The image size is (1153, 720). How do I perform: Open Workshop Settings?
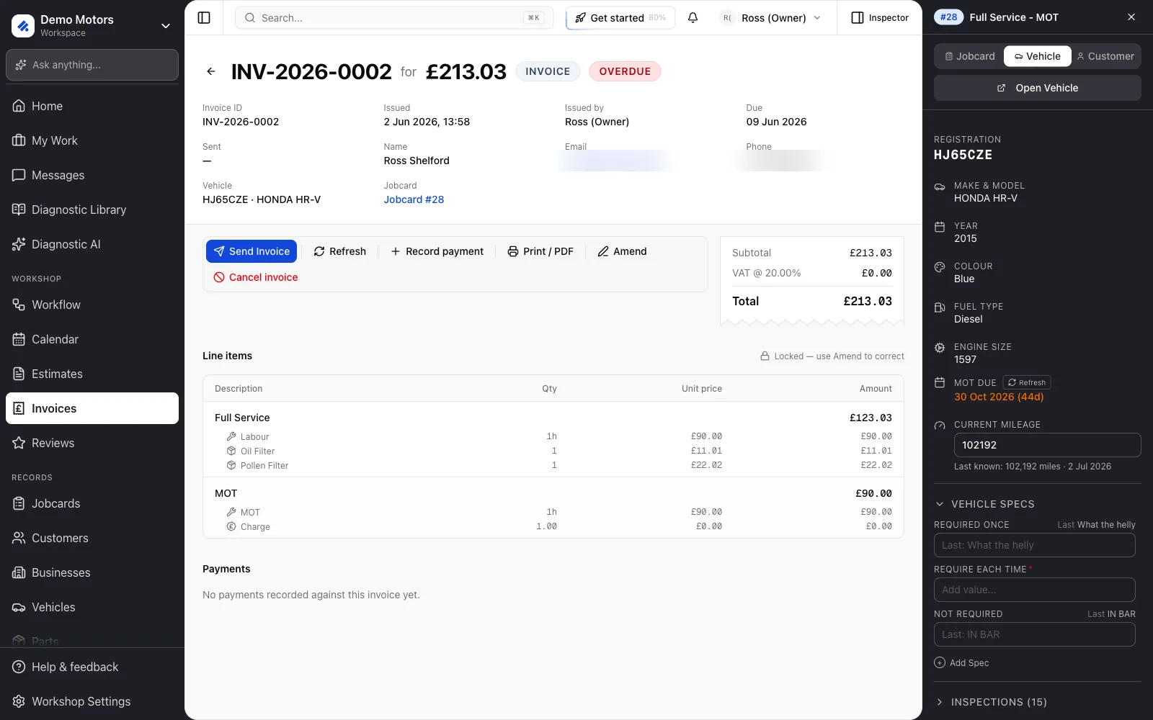92,701
